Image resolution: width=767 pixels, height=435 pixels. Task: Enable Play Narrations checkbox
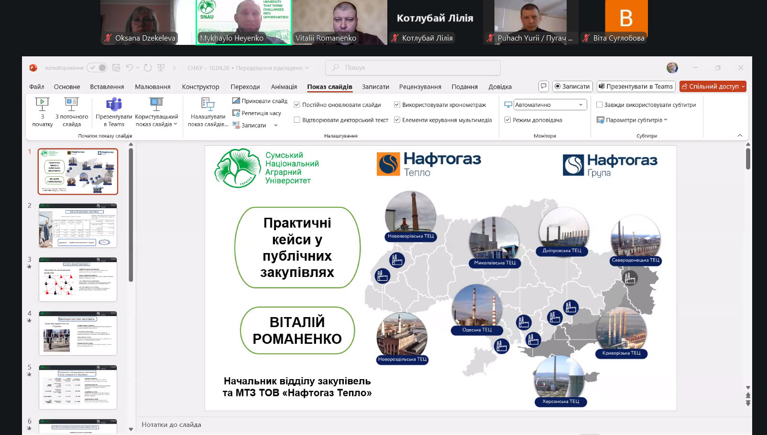pos(297,120)
